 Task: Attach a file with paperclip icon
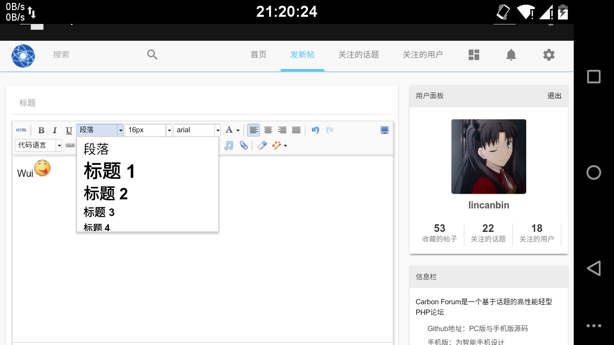(244, 145)
